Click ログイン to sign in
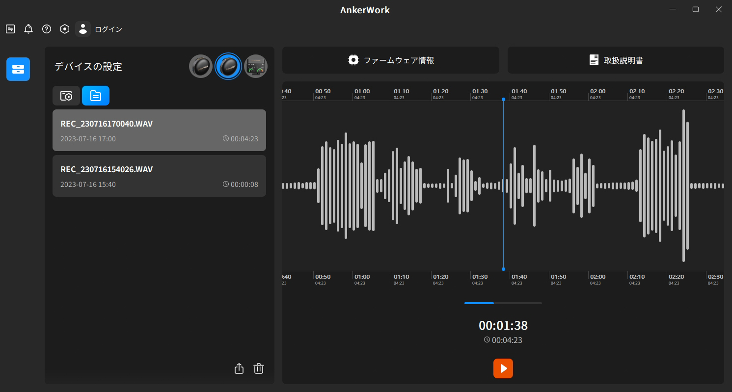This screenshot has width=732, height=392. pyautogui.click(x=108, y=29)
